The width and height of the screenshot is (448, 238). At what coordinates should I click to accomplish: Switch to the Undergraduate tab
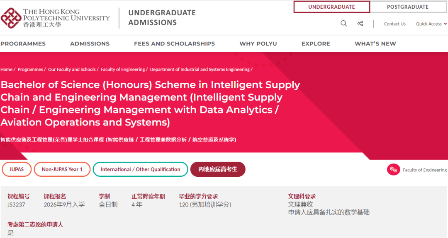pos(331,7)
